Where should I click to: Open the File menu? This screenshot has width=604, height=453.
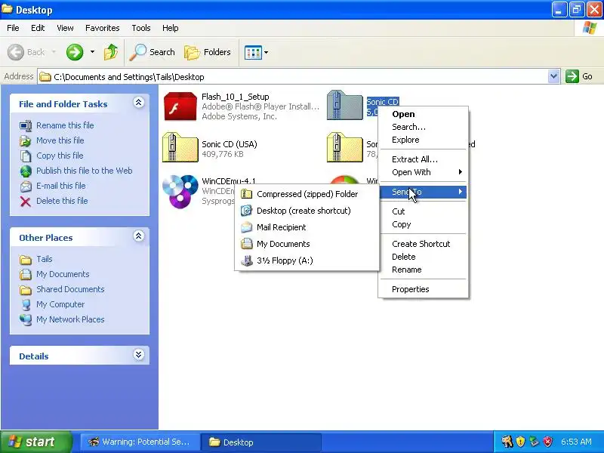[13, 28]
